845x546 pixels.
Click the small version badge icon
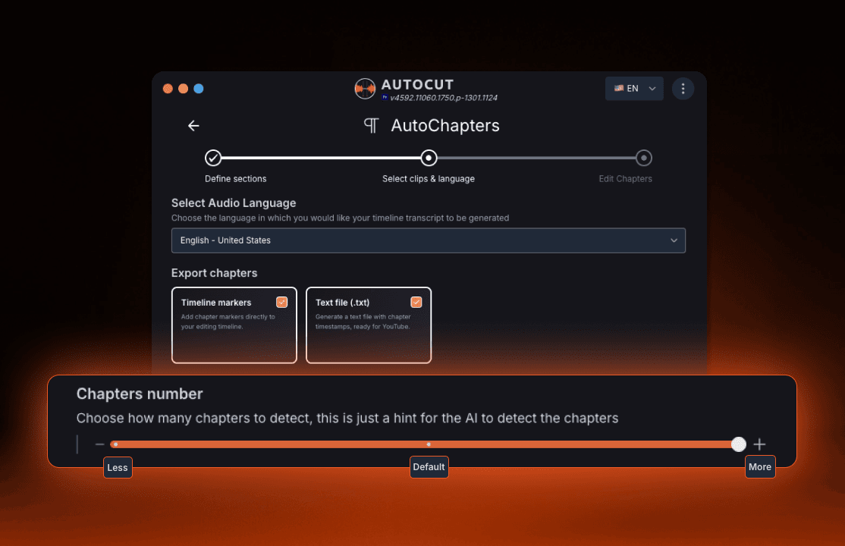385,98
